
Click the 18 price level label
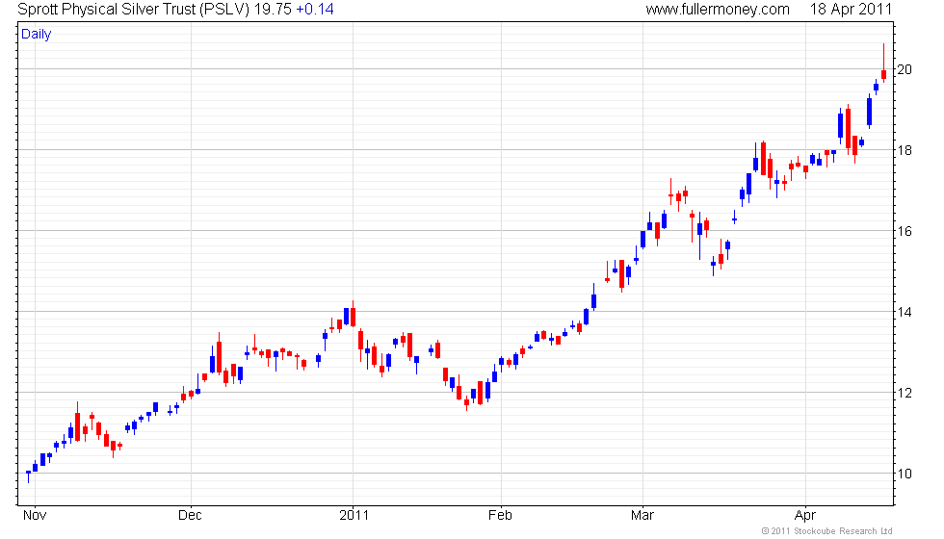[x=905, y=150]
